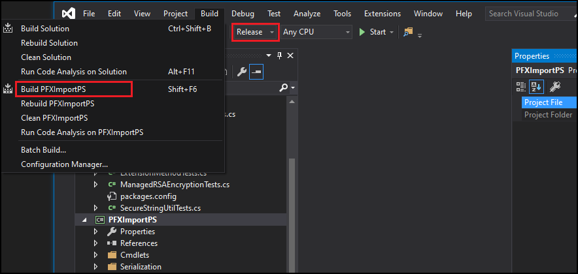Click the Build PFXImportPS icon

pyautogui.click(x=8, y=89)
